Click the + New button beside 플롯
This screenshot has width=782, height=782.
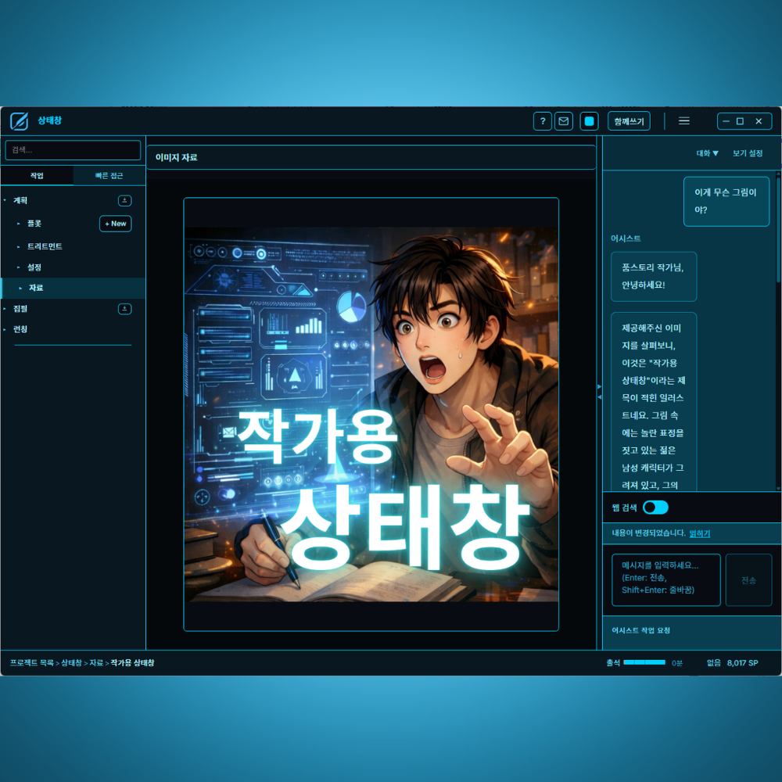pos(115,224)
